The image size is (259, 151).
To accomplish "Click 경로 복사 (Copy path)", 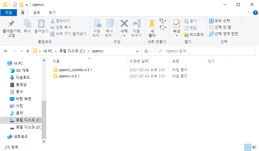I will tap(61, 27).
